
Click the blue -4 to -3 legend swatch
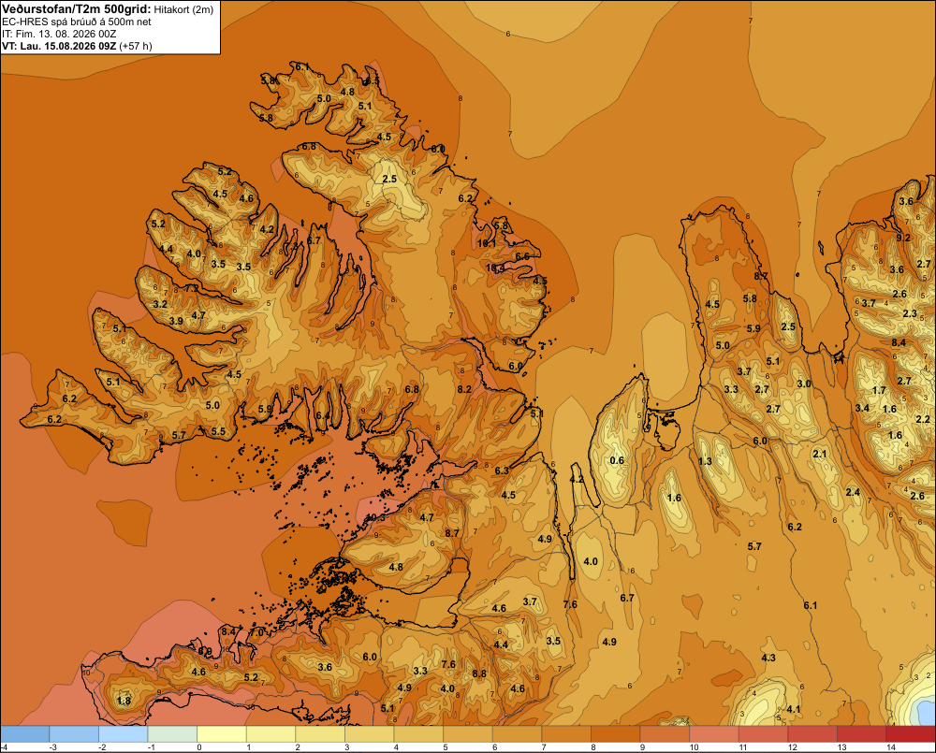24,734
